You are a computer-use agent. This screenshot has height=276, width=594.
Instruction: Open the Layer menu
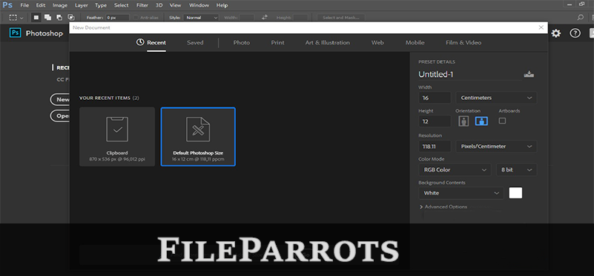(x=82, y=5)
